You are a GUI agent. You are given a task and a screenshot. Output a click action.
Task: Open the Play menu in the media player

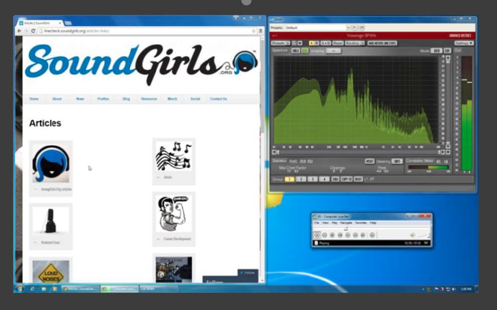pyautogui.click(x=335, y=223)
